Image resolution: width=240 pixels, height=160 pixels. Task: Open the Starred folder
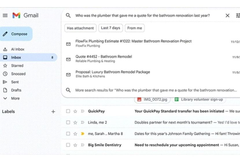click(17, 66)
